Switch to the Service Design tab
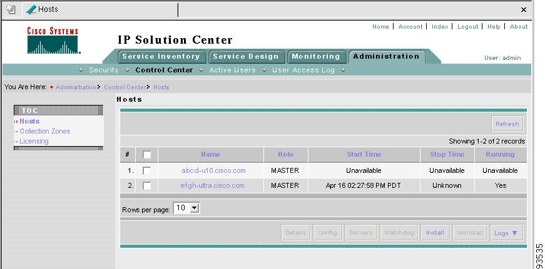Screen dimensions: 545x269 246,57
